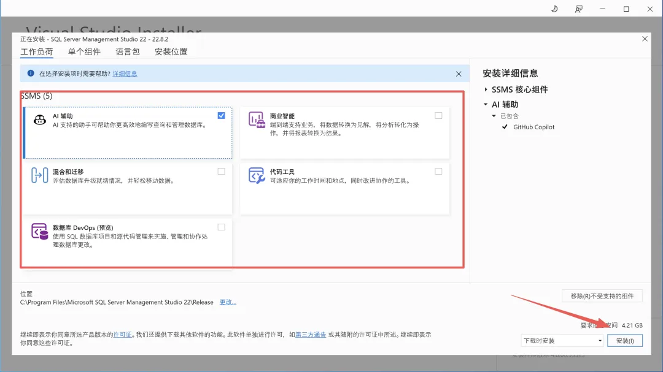The width and height of the screenshot is (663, 372).
Task: Click the 代码工具 workload icon
Action: coord(257,175)
